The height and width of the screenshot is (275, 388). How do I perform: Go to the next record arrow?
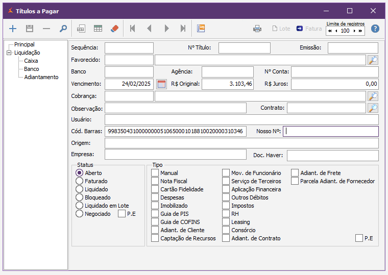[x=166, y=29]
